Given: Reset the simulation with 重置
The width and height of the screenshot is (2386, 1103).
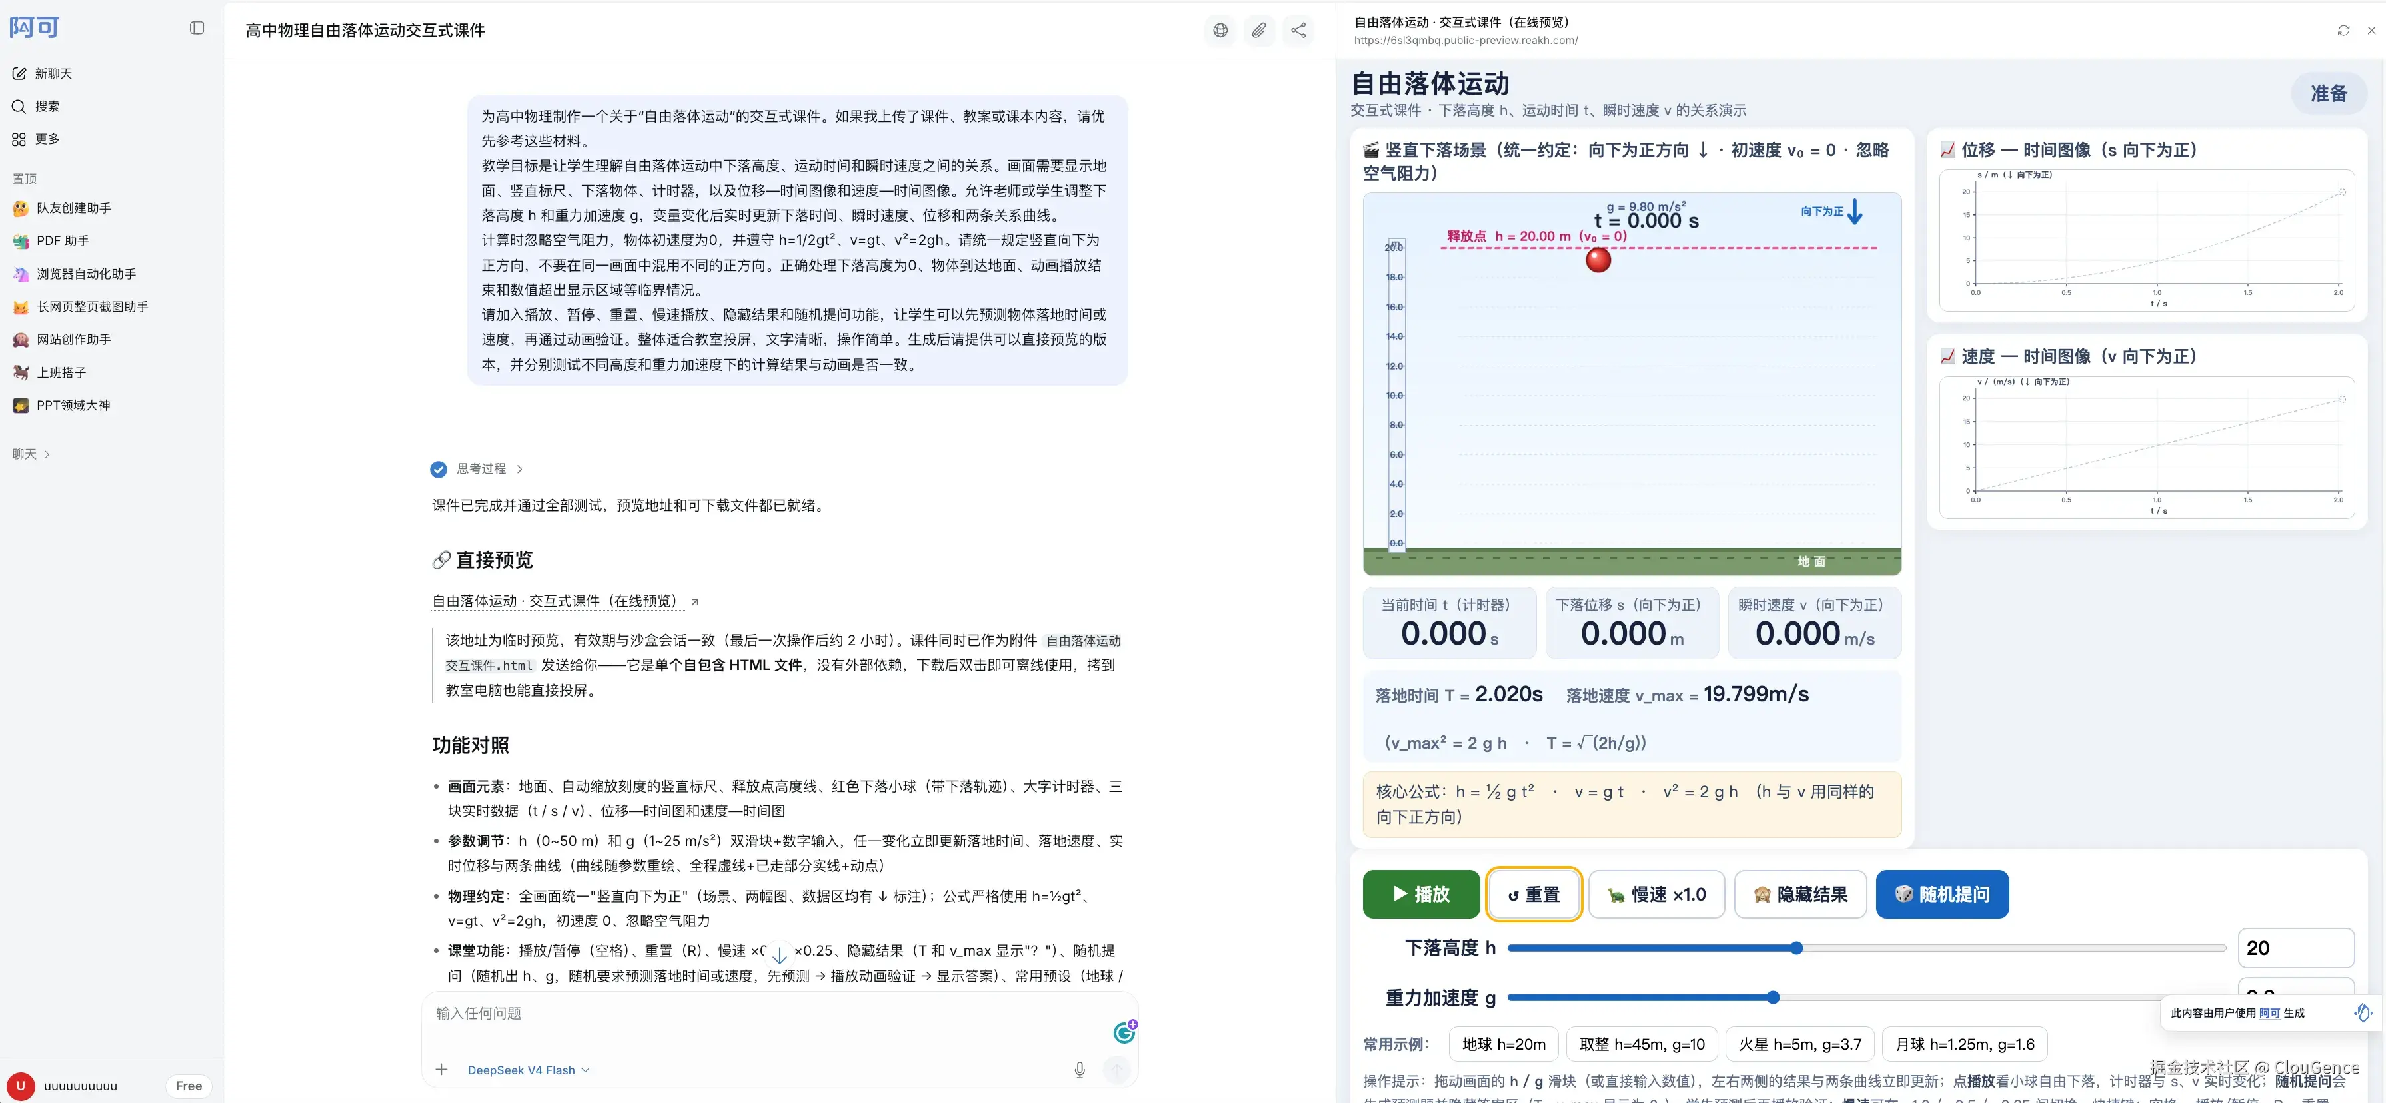Looking at the screenshot, I should coord(1533,894).
